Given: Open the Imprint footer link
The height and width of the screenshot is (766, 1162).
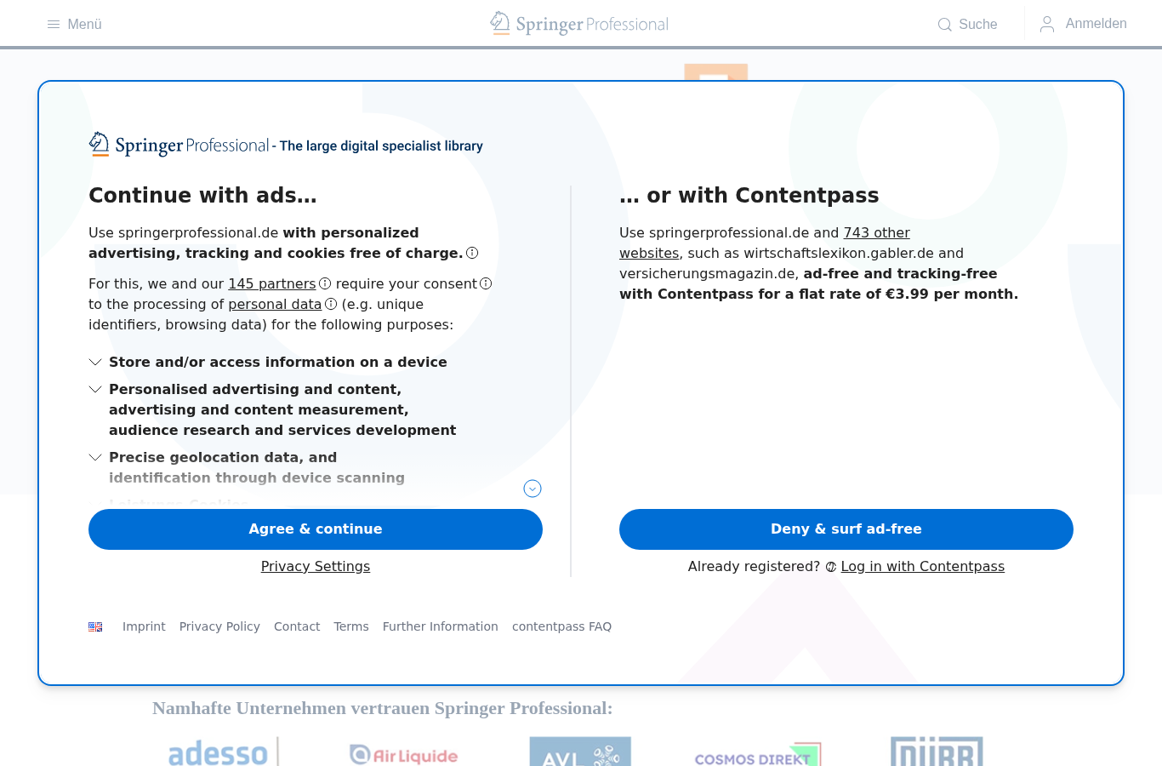Looking at the screenshot, I should click(x=144, y=626).
